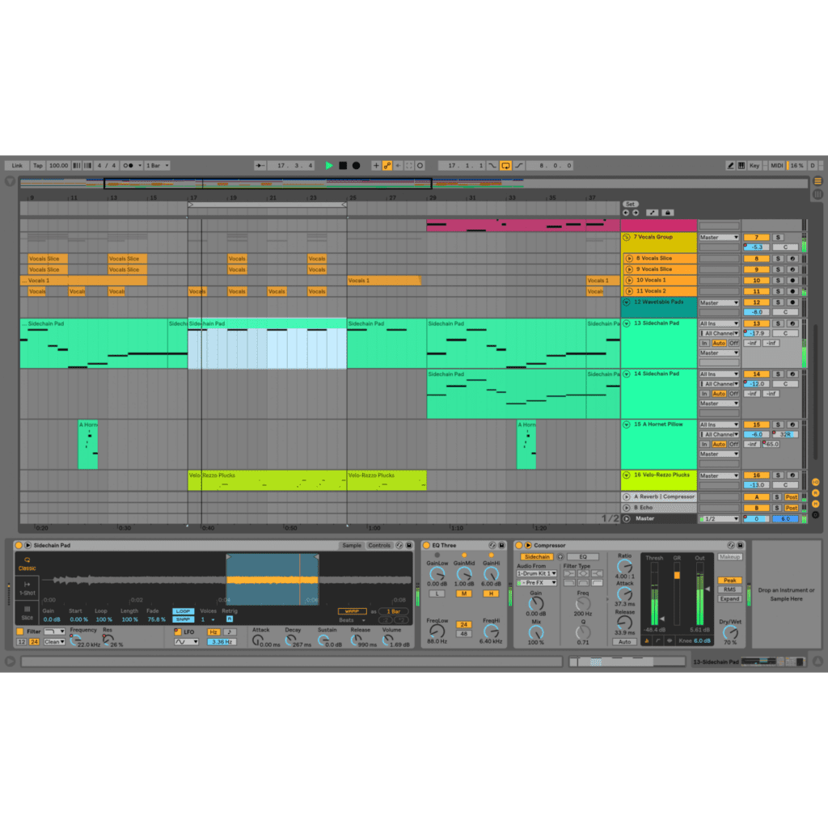828x828 pixels.
Task: Set track 14 monitor to Auto
Action: pos(719,394)
